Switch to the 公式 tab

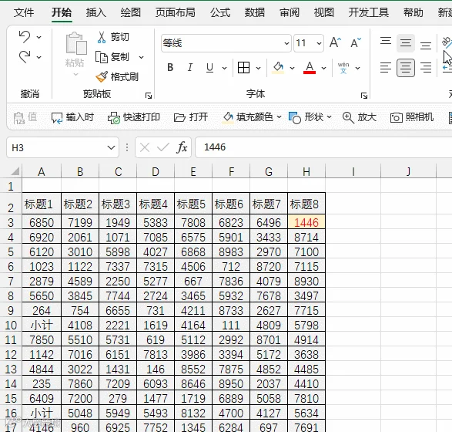(220, 12)
